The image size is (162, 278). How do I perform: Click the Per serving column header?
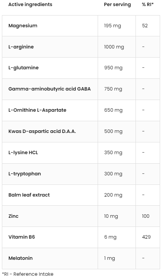pyautogui.click(x=117, y=5)
